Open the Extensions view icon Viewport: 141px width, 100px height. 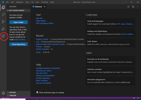click(x=3, y=36)
